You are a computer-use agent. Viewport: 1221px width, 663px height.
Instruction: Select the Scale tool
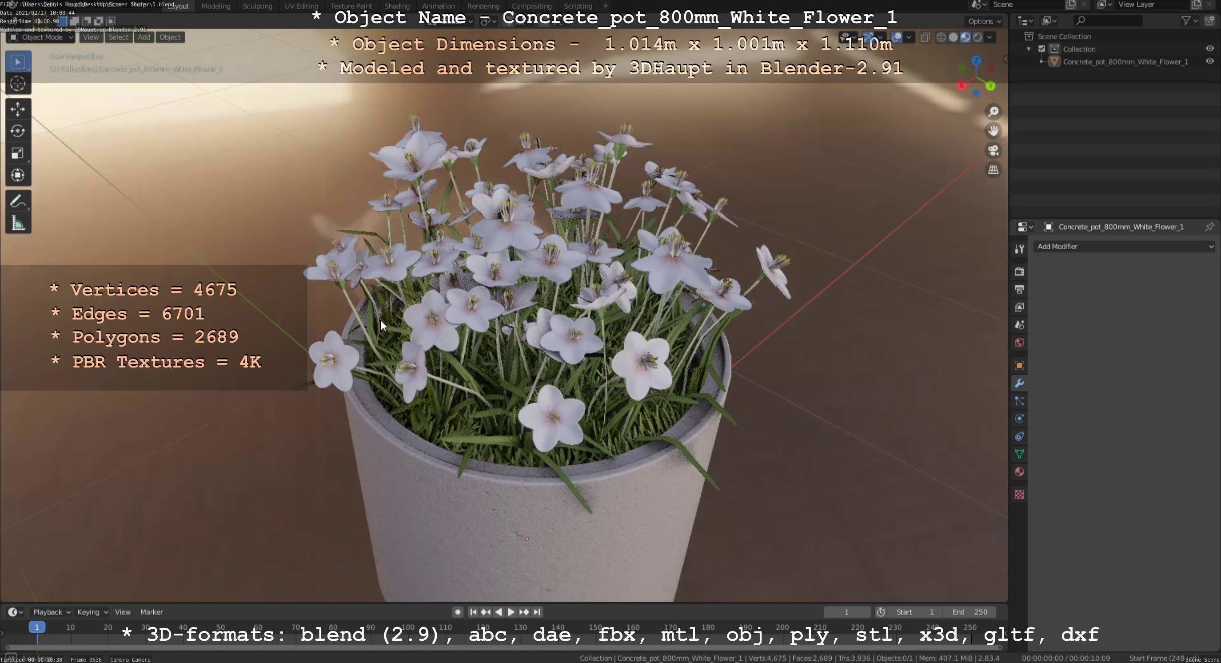pos(18,153)
